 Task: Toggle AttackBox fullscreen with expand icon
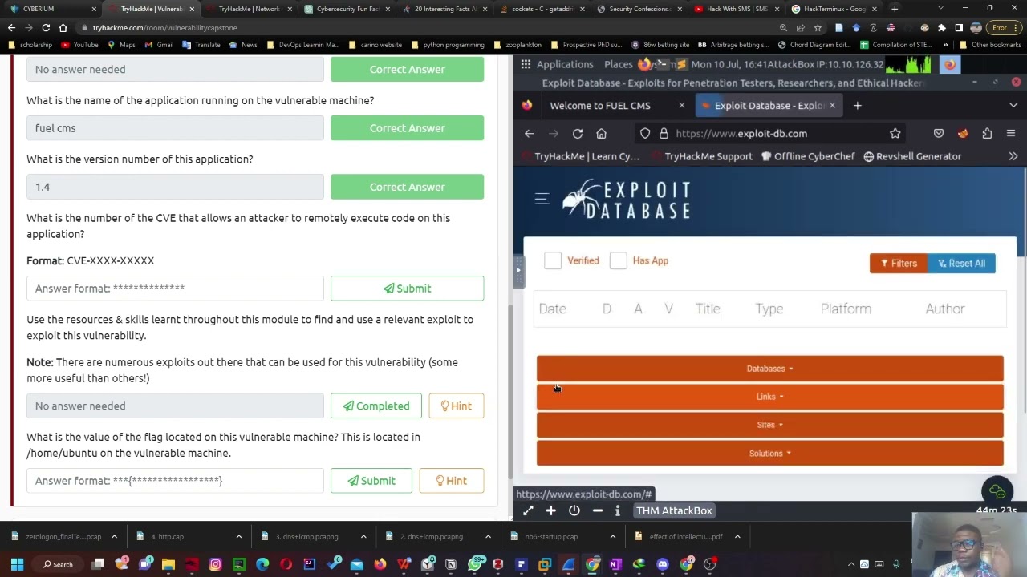point(528,510)
